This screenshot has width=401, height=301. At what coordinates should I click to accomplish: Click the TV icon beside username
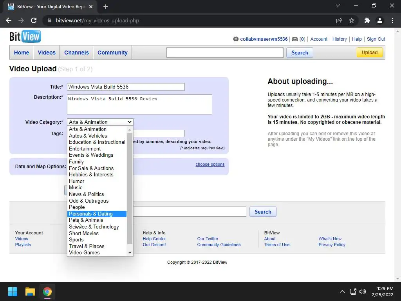coord(236,39)
